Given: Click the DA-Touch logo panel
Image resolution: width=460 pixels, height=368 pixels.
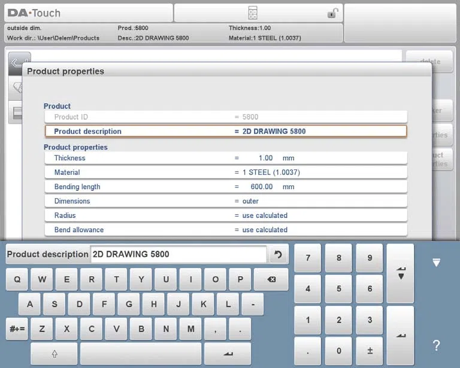Looking at the screenshot, I should (x=89, y=13).
